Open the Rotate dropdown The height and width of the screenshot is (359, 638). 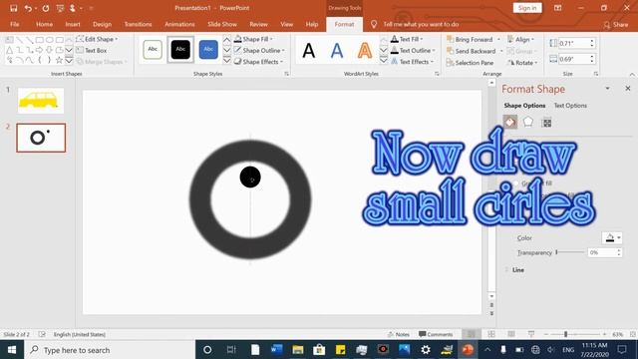coord(522,63)
